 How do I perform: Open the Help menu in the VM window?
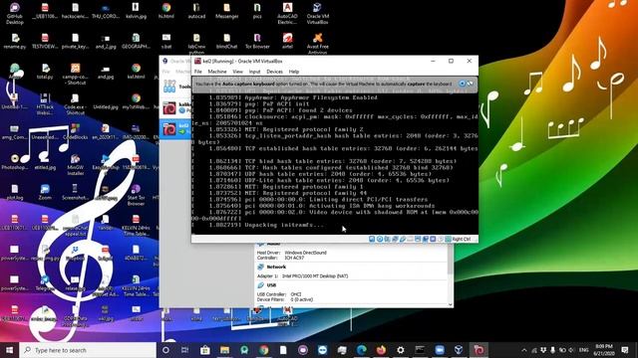294,72
